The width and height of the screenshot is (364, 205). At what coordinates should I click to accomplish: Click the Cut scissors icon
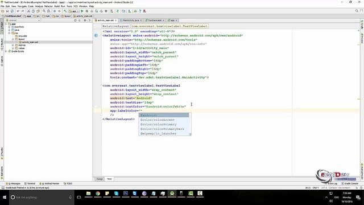pyautogui.click(x=28, y=11)
